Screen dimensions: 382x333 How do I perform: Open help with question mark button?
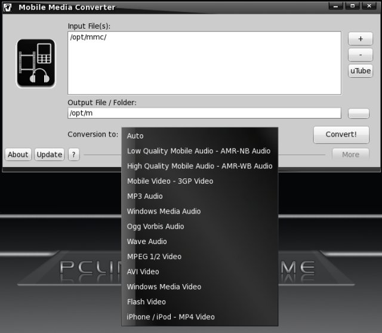click(x=74, y=155)
